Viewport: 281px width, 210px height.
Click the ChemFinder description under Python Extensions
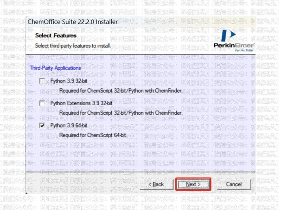click(x=121, y=113)
